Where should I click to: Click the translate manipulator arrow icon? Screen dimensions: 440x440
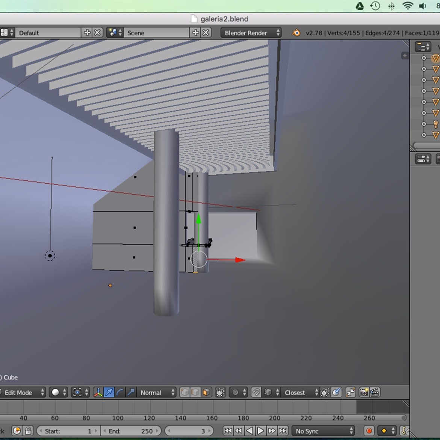[109, 393]
